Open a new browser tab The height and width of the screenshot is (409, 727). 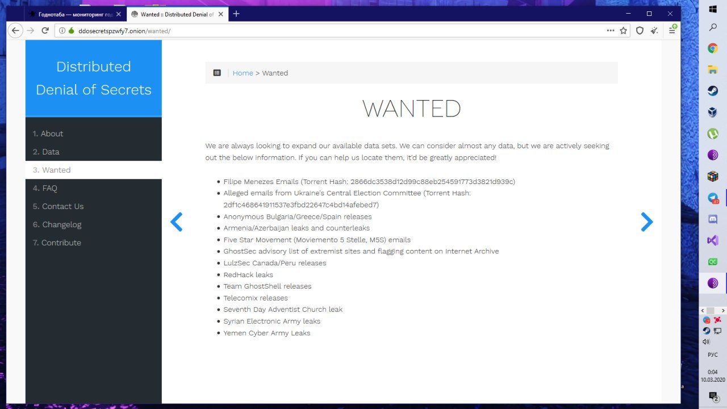coord(236,14)
